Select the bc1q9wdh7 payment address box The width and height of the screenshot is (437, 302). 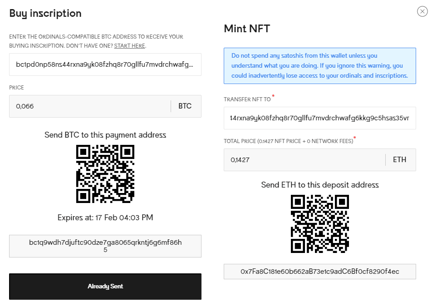[105, 246]
